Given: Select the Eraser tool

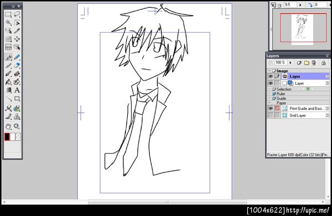Looking at the screenshot, I should point(17,65).
